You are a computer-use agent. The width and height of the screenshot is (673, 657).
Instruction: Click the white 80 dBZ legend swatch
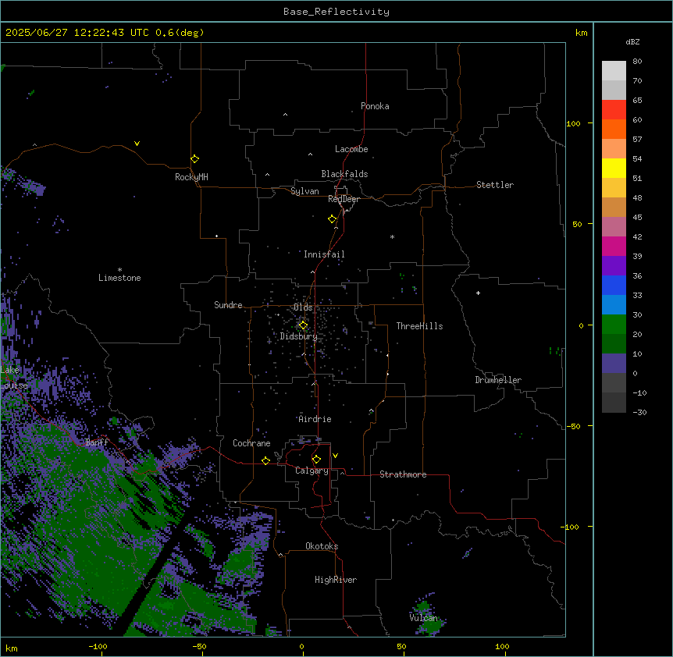pyautogui.click(x=614, y=70)
